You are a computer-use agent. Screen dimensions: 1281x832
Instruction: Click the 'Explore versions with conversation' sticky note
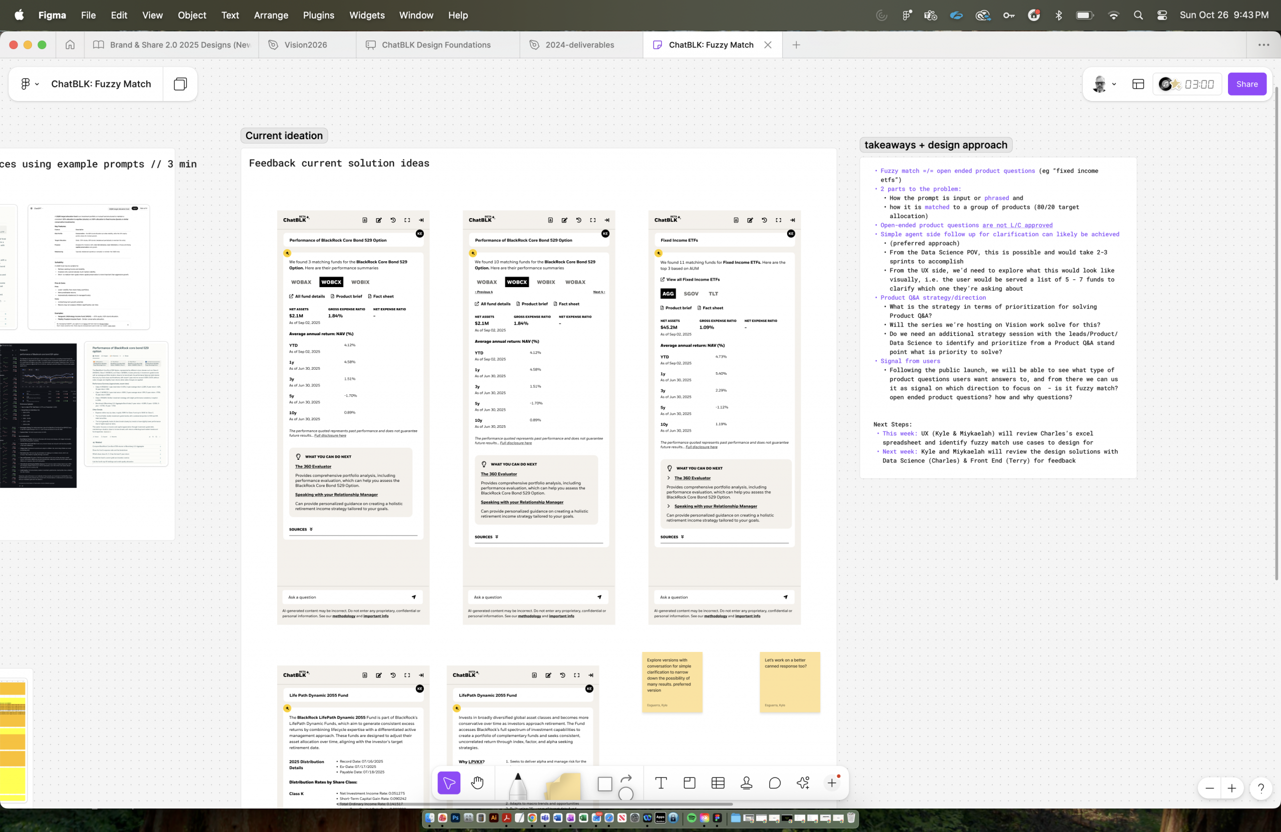click(x=672, y=682)
